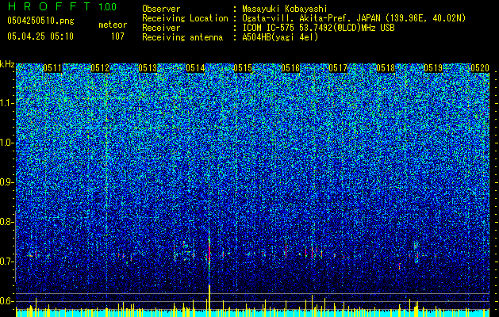This screenshot has height=317, width=499.
Task: Click the 0516 time marker
Action: click(x=290, y=68)
